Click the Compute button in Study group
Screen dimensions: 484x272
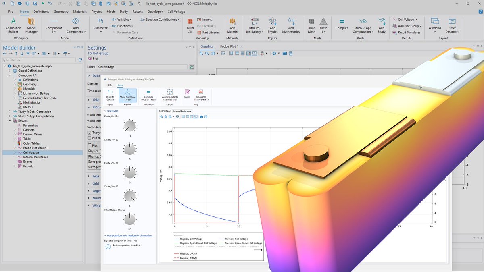[342, 24]
